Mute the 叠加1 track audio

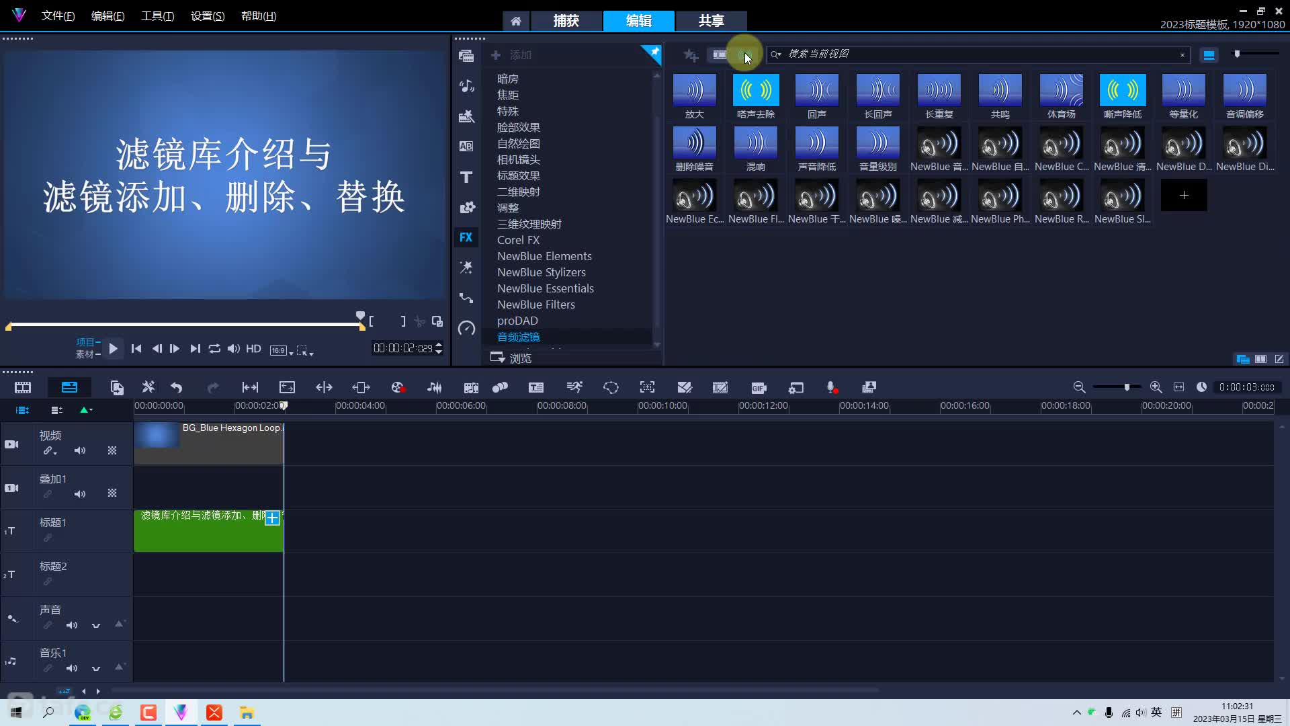pyautogui.click(x=80, y=495)
